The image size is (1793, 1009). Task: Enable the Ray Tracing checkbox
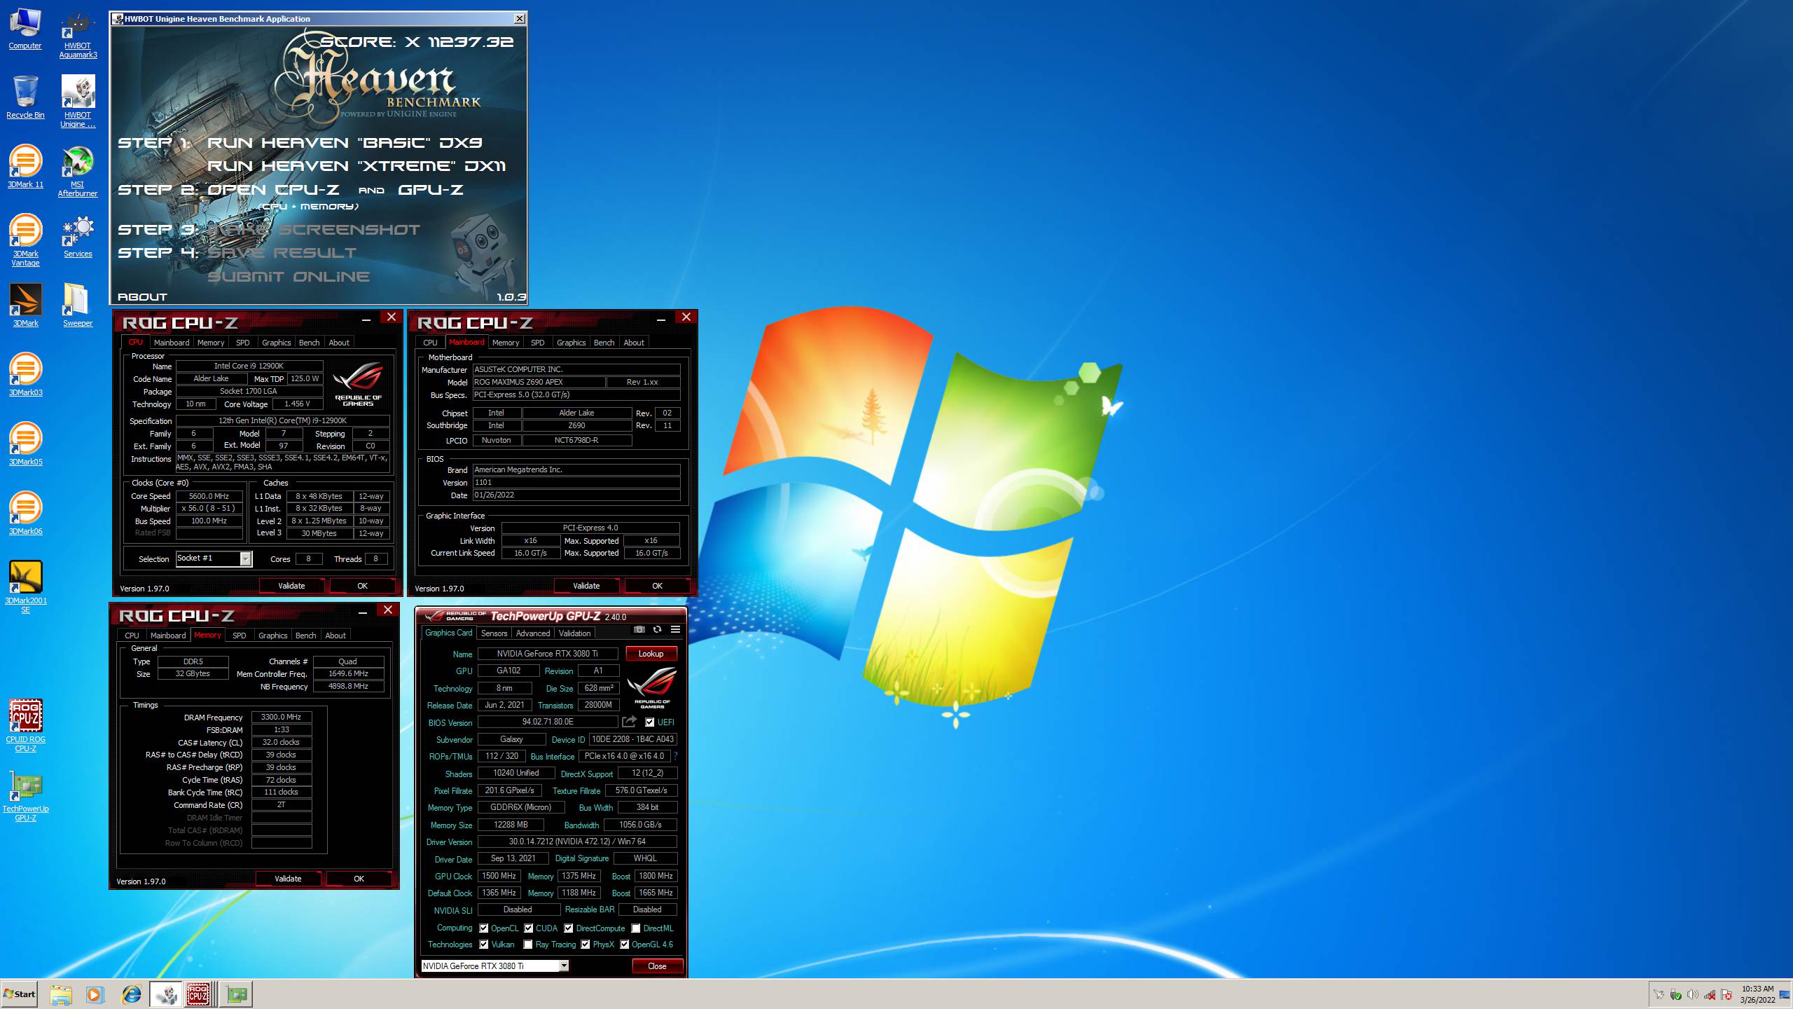click(x=527, y=945)
